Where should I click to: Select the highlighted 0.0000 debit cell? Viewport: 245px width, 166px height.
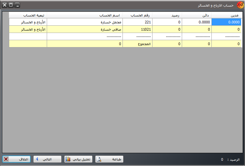coord(226,22)
